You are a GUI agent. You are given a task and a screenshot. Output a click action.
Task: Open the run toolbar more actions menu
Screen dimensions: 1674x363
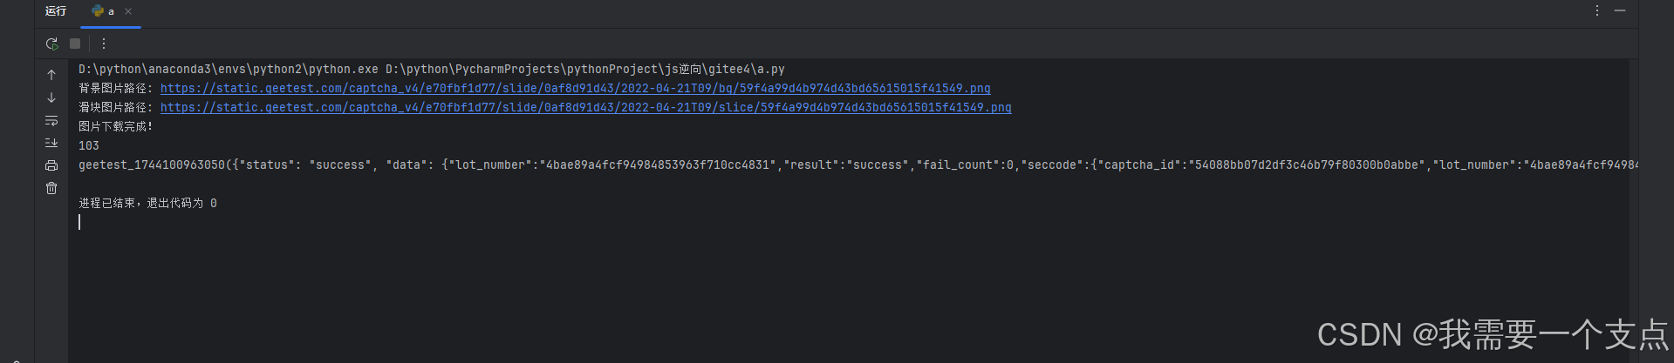(104, 44)
